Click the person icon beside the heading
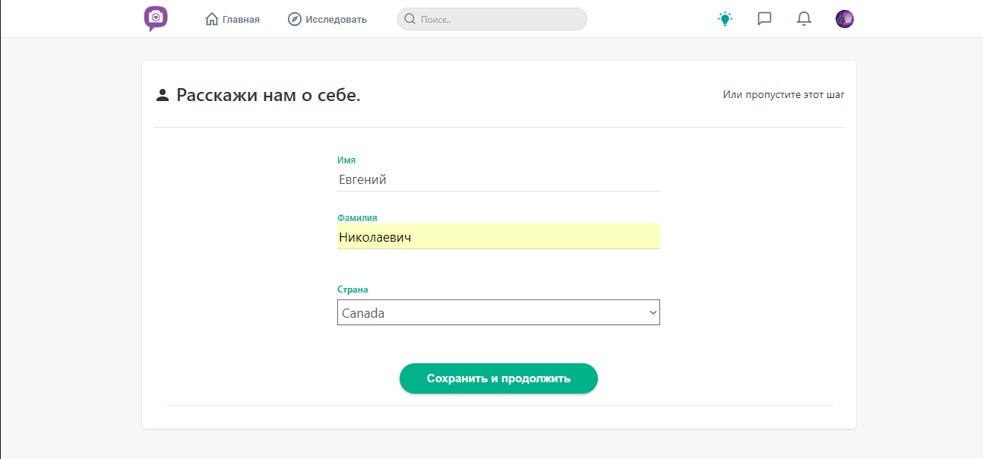The height and width of the screenshot is (459, 983). 162,95
